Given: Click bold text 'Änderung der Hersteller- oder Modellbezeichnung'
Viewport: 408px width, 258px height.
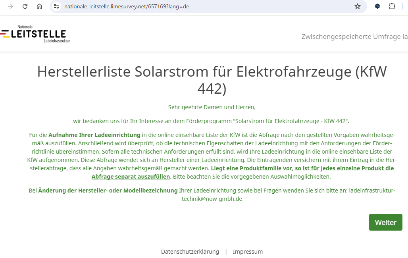Looking at the screenshot, I should (x=108, y=190).
